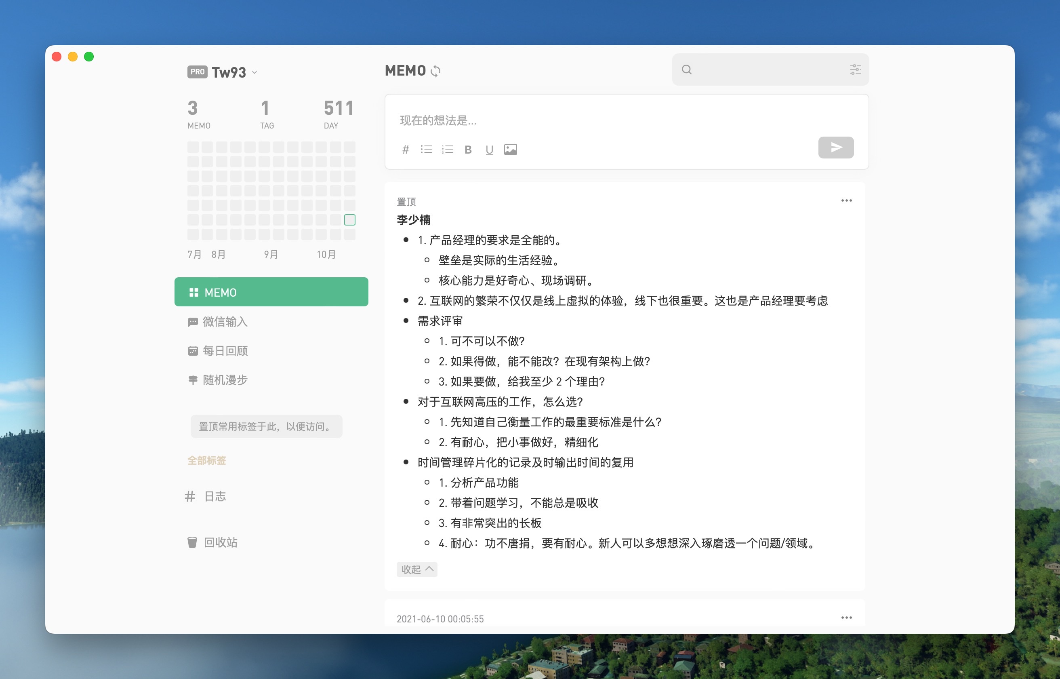Screen dimensions: 1060x679
Task: Open the filter icon beside the search bar
Action: point(856,70)
